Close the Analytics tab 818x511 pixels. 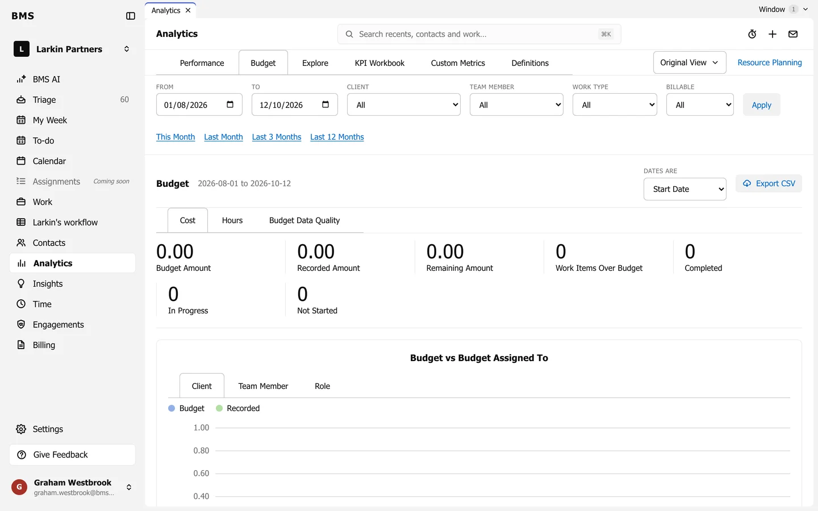pyautogui.click(x=188, y=10)
